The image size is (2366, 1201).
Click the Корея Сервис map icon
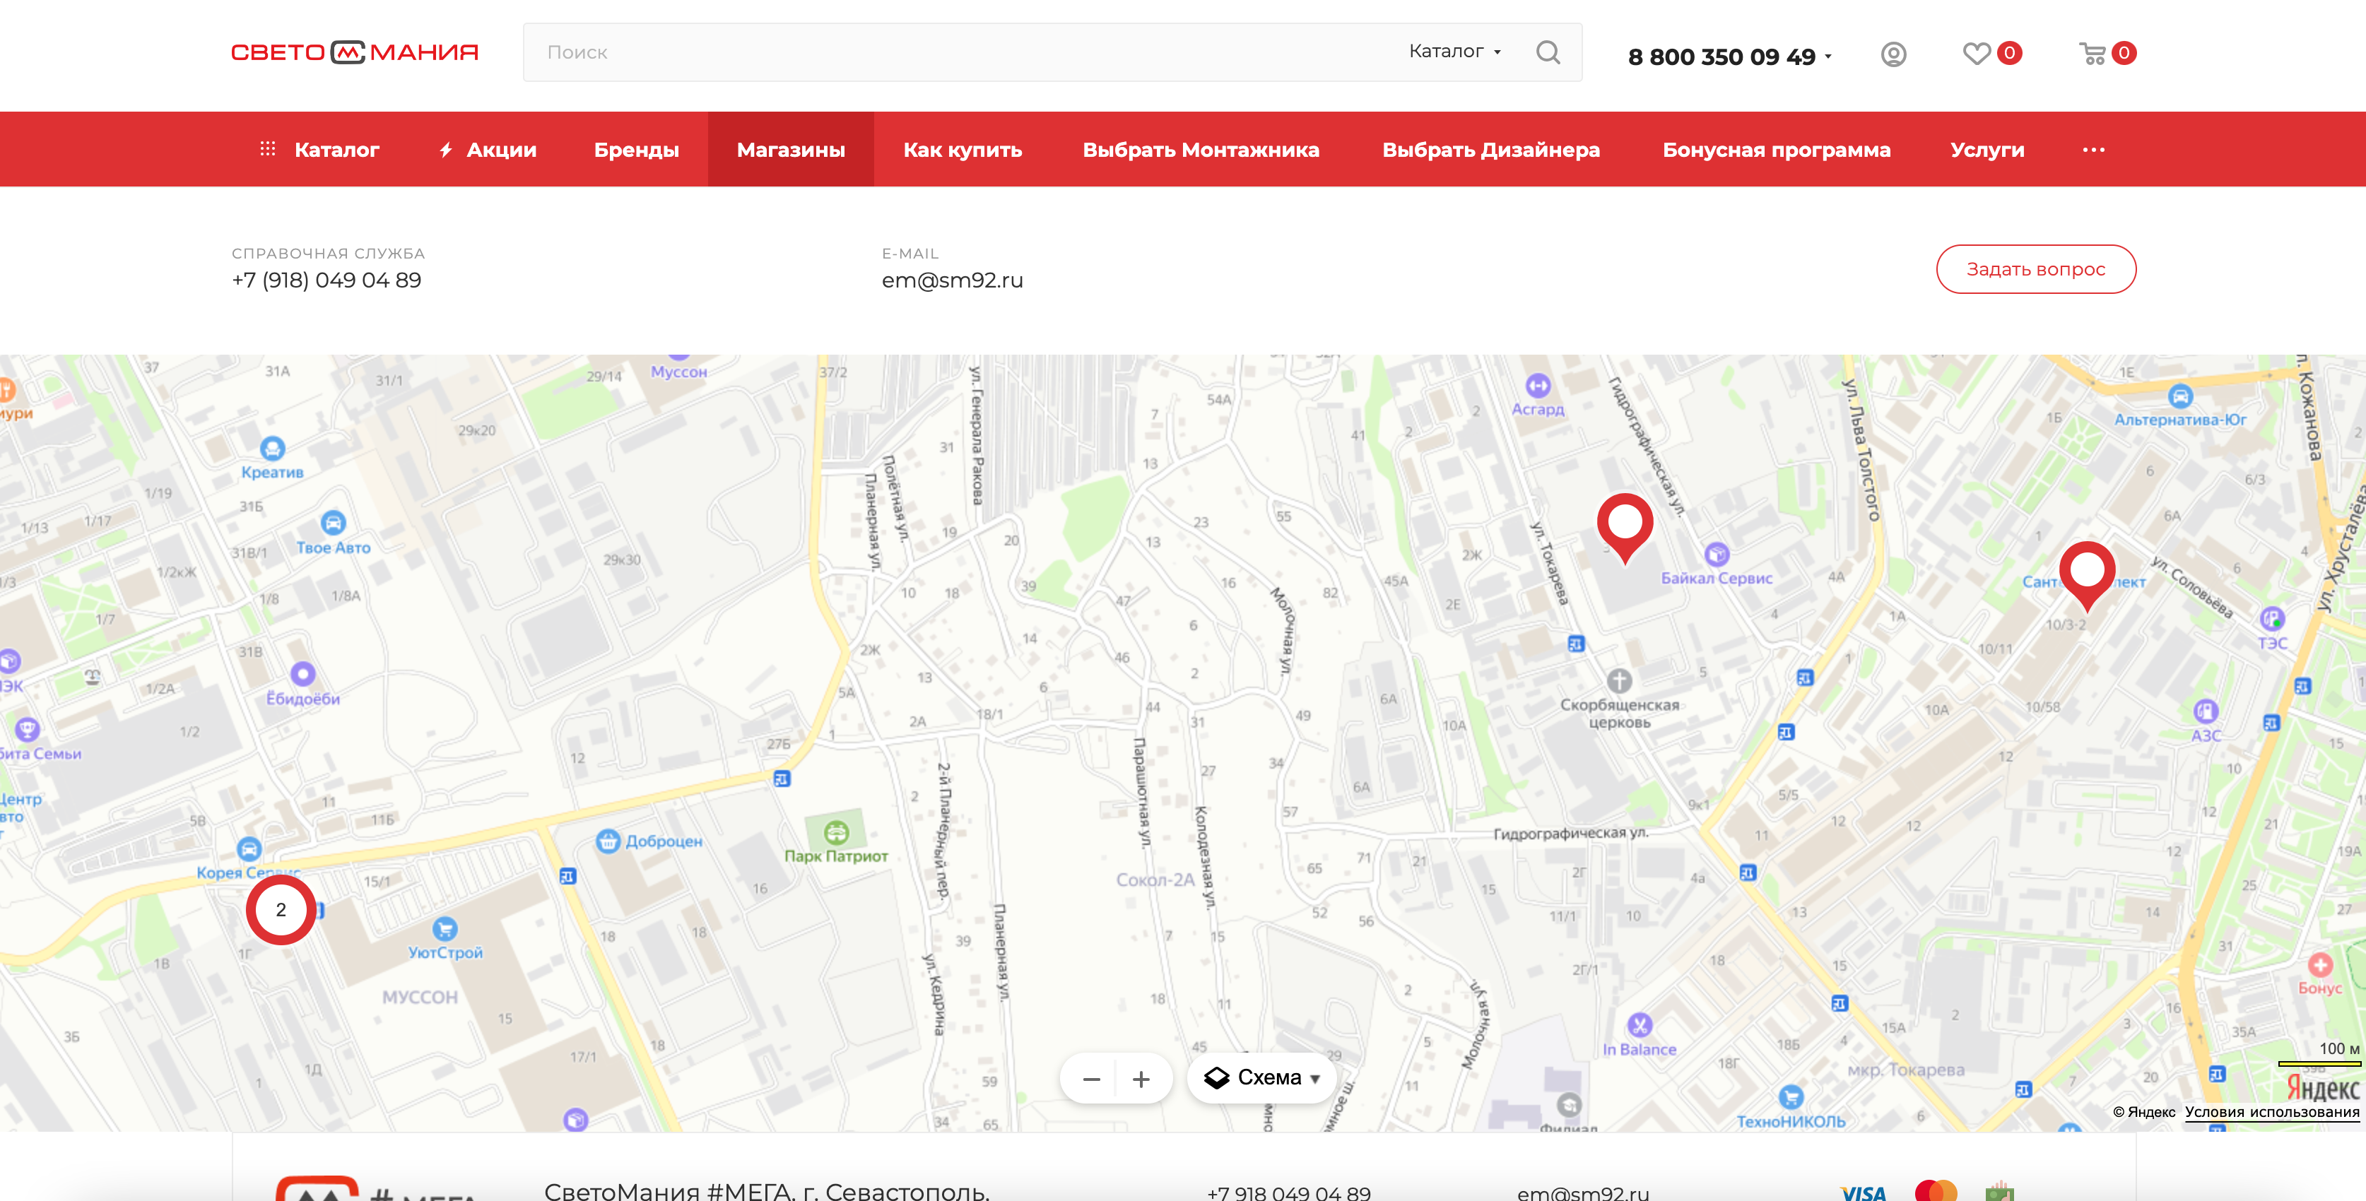[249, 848]
